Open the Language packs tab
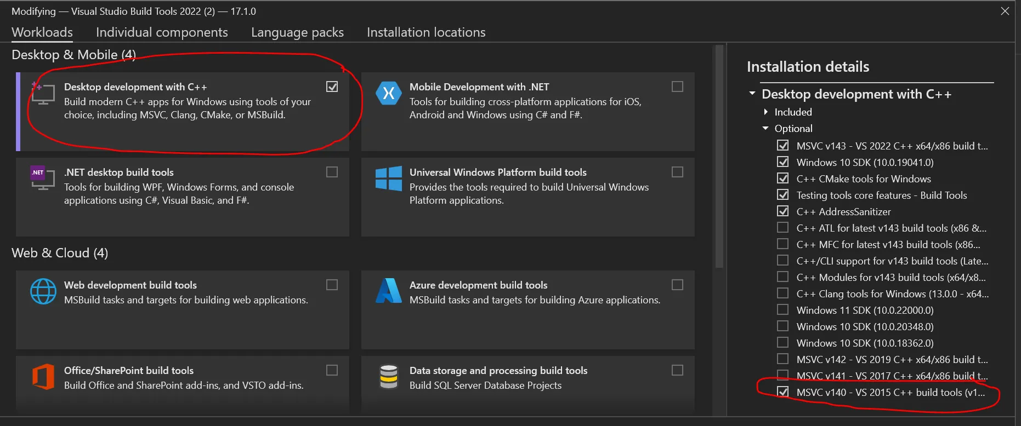Image resolution: width=1021 pixels, height=426 pixels. pos(297,32)
